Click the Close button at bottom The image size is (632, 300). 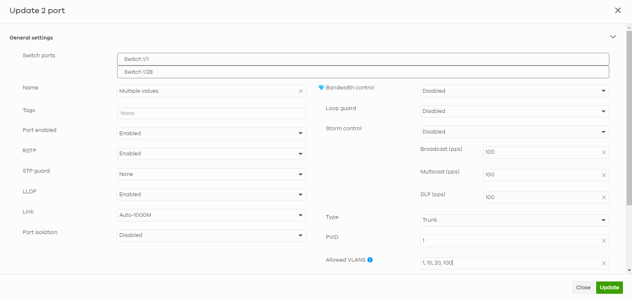point(583,288)
